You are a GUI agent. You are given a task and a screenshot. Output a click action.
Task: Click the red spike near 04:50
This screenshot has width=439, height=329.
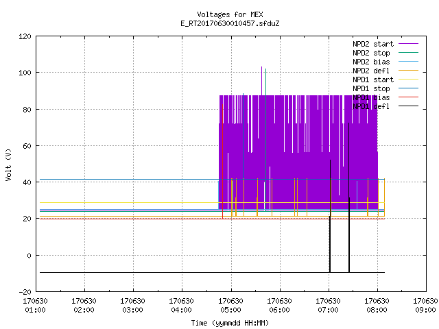[x=222, y=162]
